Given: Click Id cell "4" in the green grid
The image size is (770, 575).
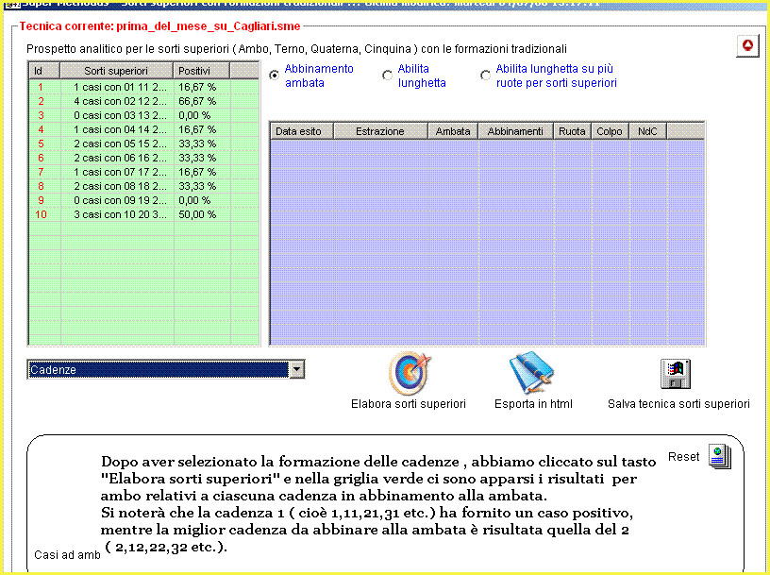Looking at the screenshot, I should point(41,129).
